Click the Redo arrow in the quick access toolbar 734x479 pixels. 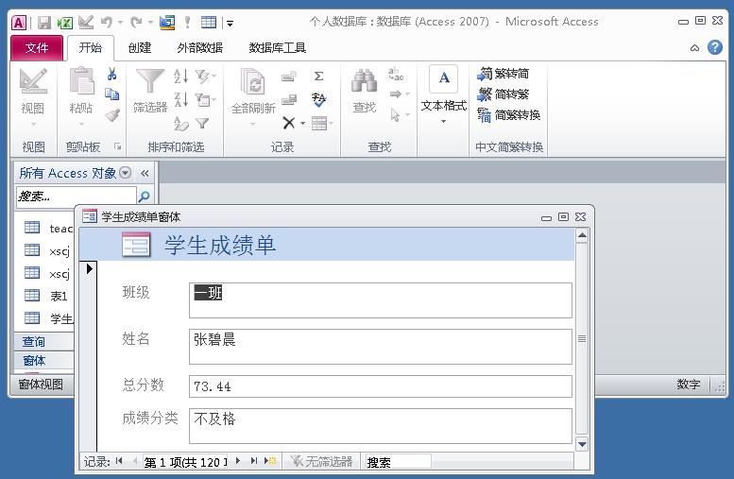(136, 22)
